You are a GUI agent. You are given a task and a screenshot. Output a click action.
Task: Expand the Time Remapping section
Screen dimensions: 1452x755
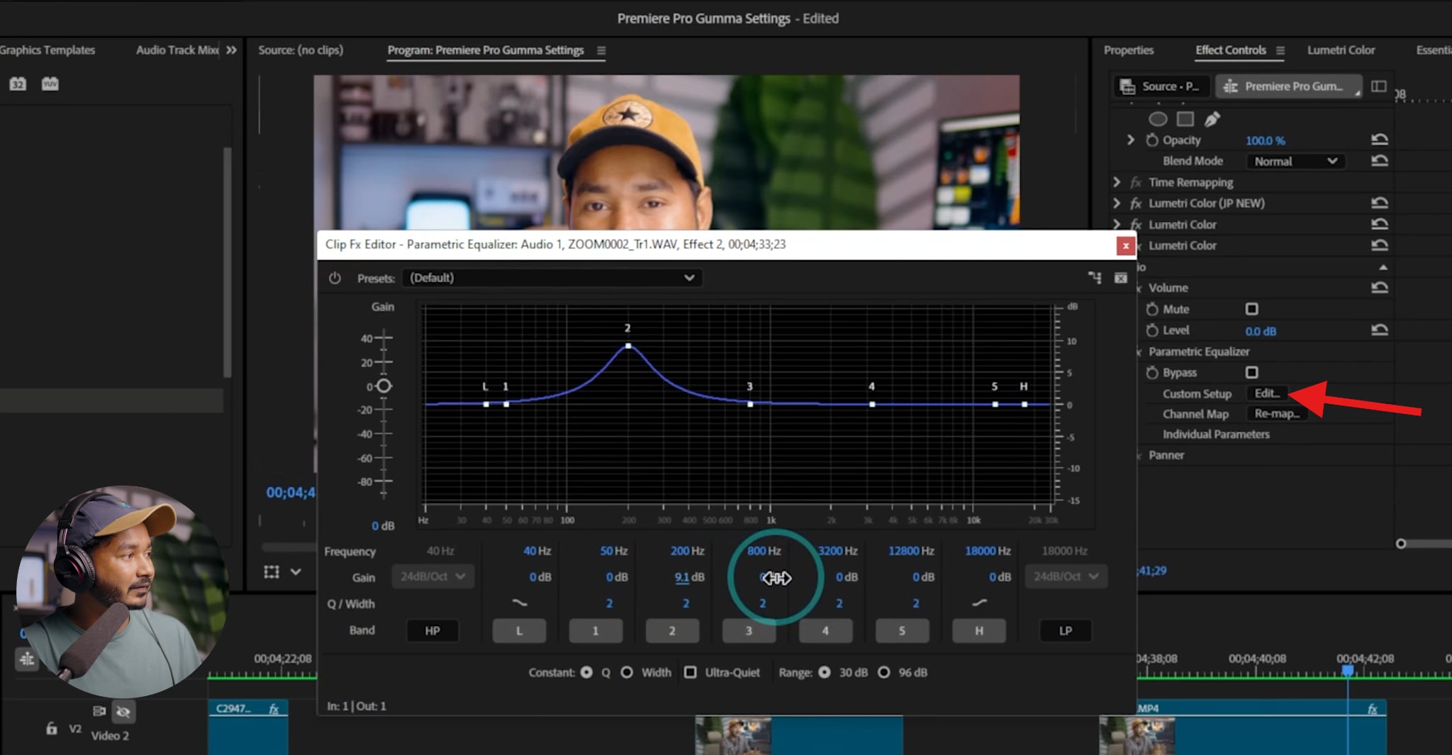(x=1117, y=182)
